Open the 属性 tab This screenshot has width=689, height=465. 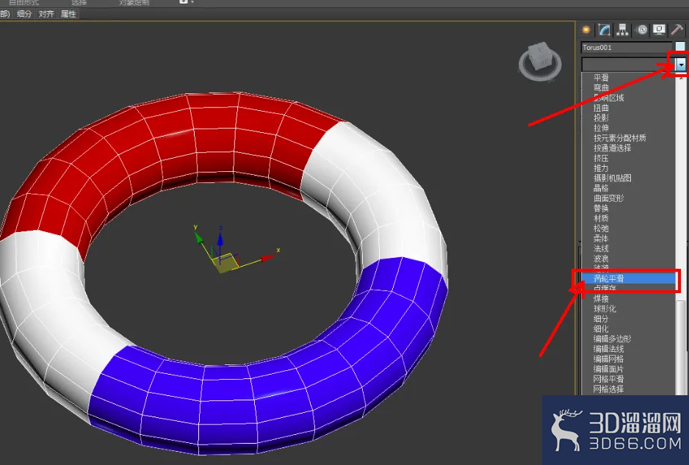tap(68, 14)
